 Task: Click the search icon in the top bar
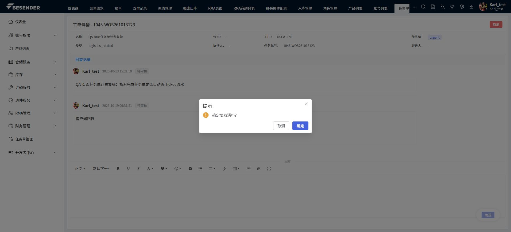[x=423, y=7]
